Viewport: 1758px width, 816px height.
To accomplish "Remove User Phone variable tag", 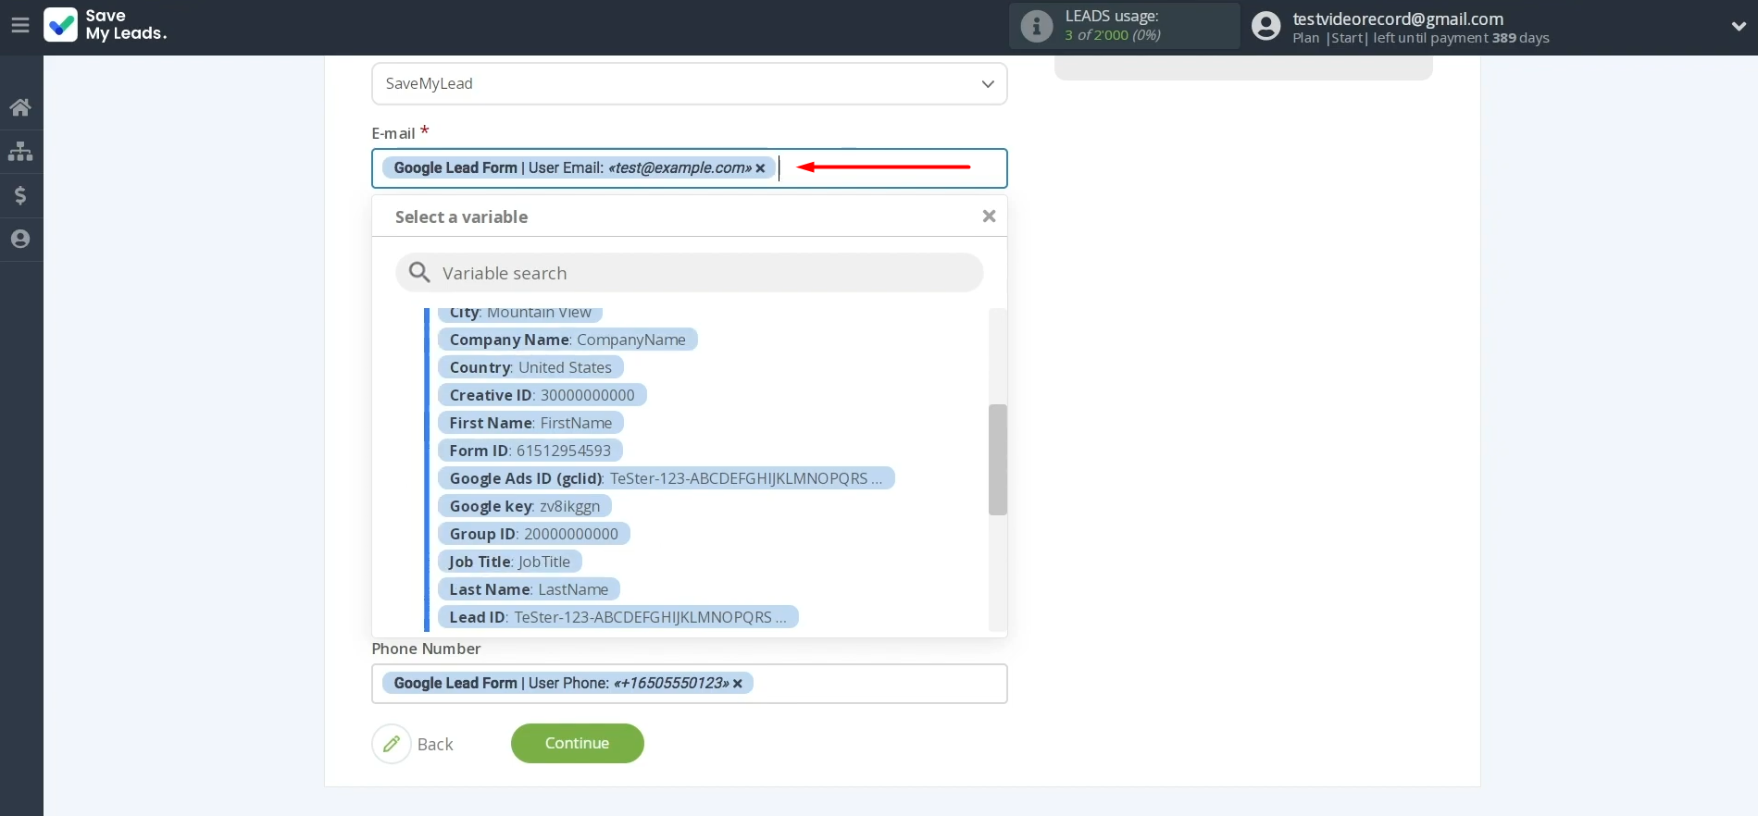I will [x=738, y=684].
